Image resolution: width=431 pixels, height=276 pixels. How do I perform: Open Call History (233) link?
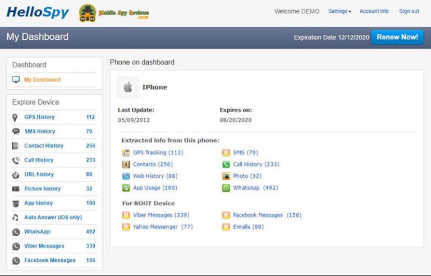(256, 164)
